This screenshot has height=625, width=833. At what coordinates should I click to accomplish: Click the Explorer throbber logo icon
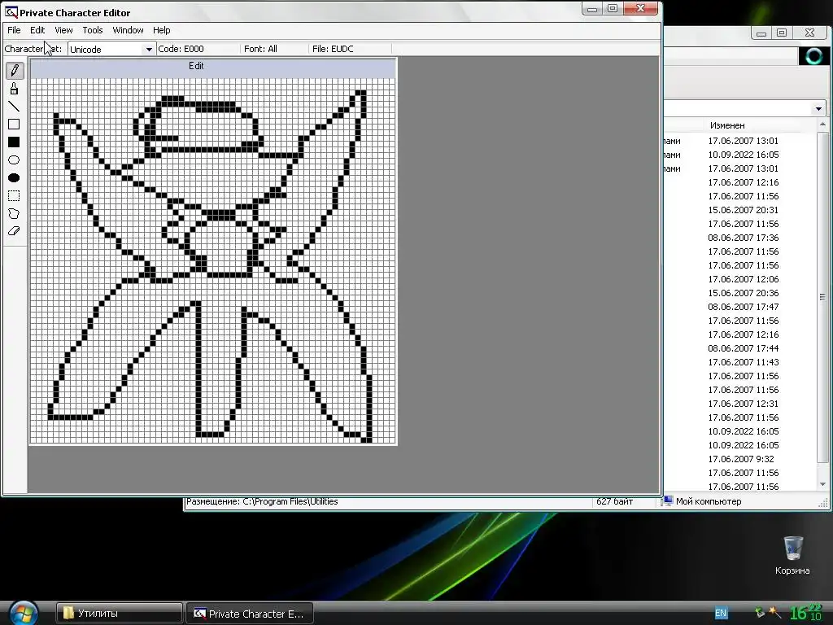[x=813, y=56]
